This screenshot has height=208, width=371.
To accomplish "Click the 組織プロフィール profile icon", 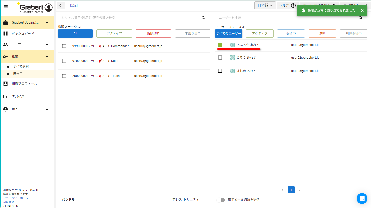I will [5, 84].
